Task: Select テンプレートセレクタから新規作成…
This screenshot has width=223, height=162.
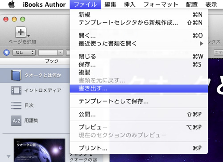Action: click(x=139, y=23)
